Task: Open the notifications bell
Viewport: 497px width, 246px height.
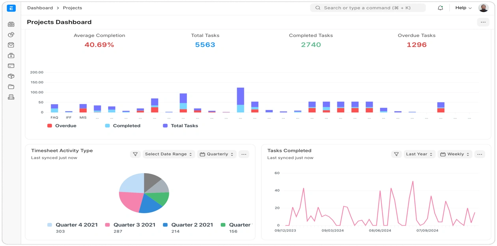Action: 440,8
